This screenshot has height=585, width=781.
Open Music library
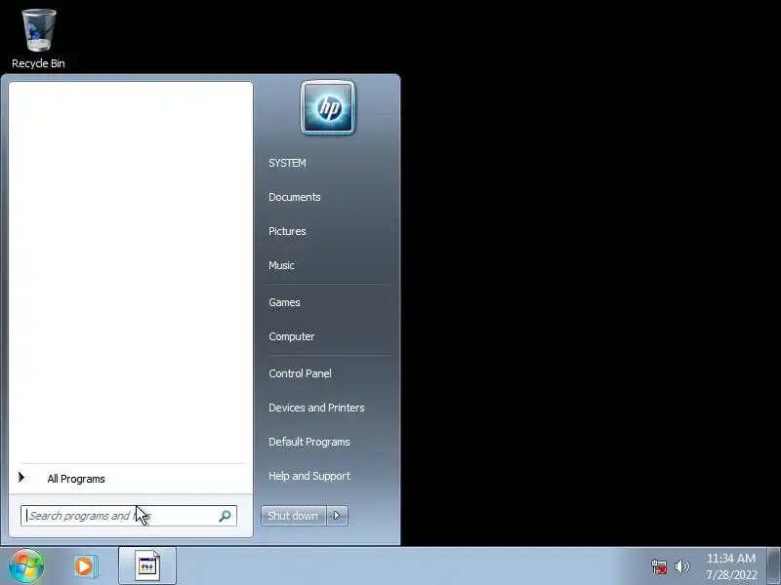[281, 265]
